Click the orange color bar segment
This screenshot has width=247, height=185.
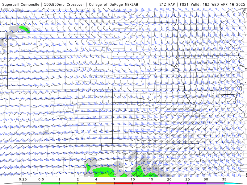105,183
